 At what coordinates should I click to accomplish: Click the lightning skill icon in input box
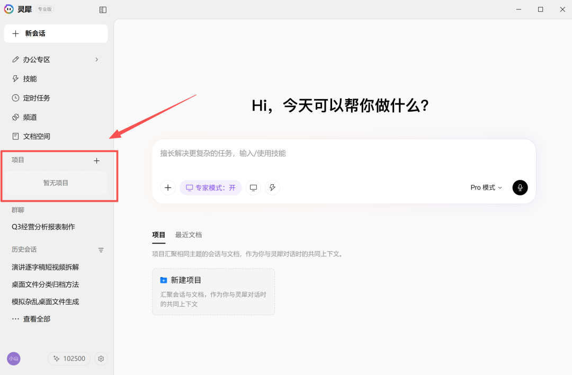tap(273, 187)
